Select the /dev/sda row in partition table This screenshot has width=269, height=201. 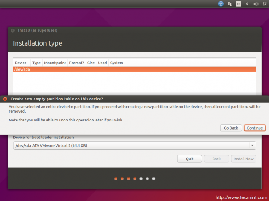[134, 69]
